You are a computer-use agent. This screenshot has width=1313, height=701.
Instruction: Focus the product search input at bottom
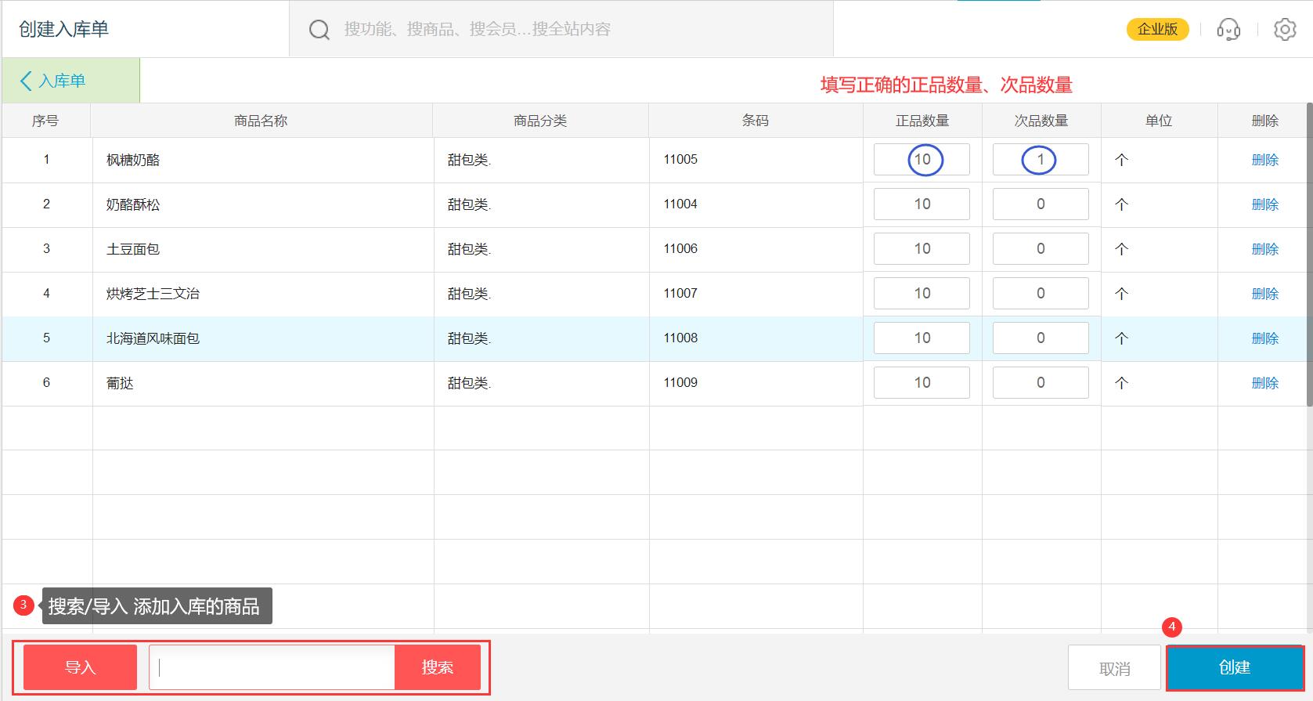[x=272, y=667]
